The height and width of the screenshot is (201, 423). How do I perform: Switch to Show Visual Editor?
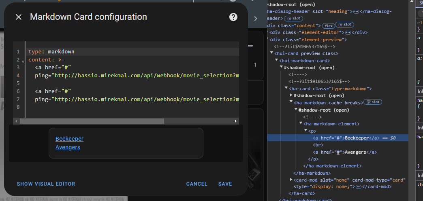coord(46,184)
